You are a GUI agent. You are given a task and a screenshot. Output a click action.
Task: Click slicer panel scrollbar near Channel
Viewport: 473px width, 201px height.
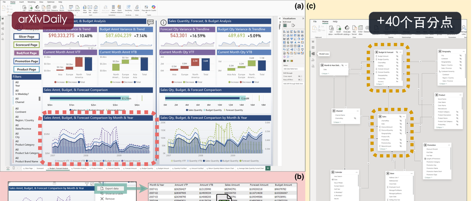(x=39, y=98)
